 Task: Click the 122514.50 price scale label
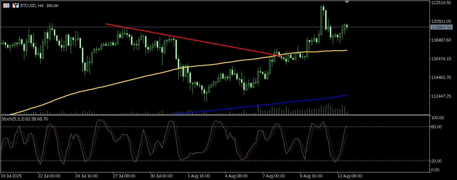442,3
